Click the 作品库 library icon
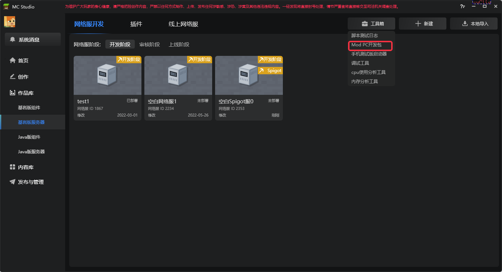The image size is (502, 272). 13,93
